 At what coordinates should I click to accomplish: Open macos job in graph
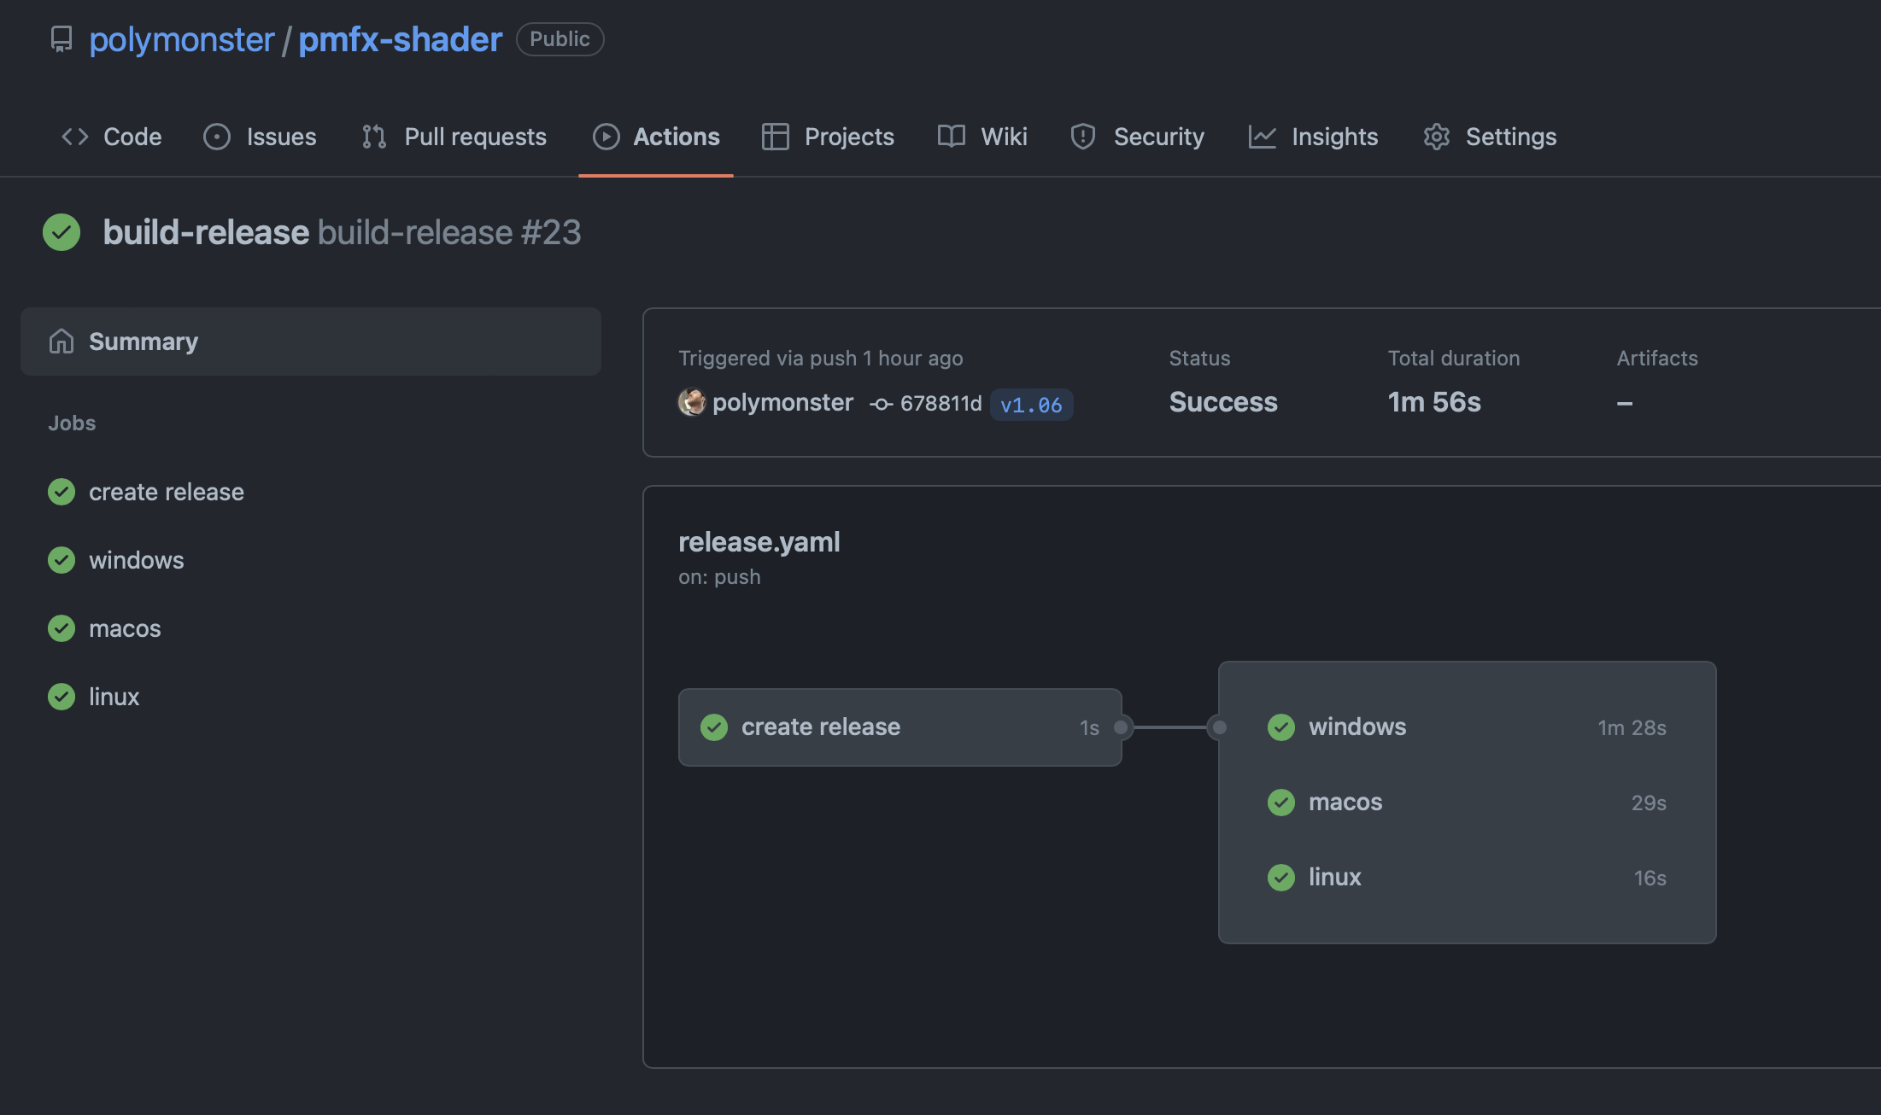click(1468, 803)
